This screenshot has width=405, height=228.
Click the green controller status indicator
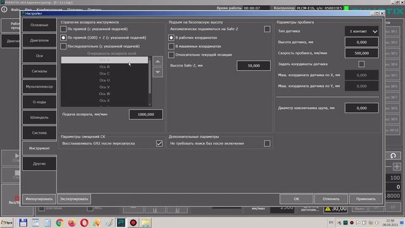point(346,8)
